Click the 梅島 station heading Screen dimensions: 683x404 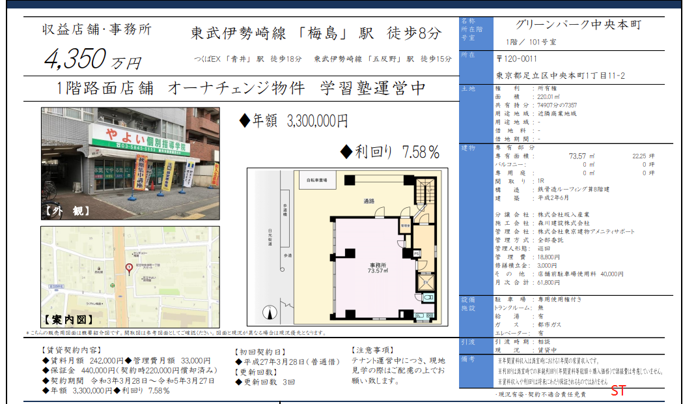tap(315, 34)
